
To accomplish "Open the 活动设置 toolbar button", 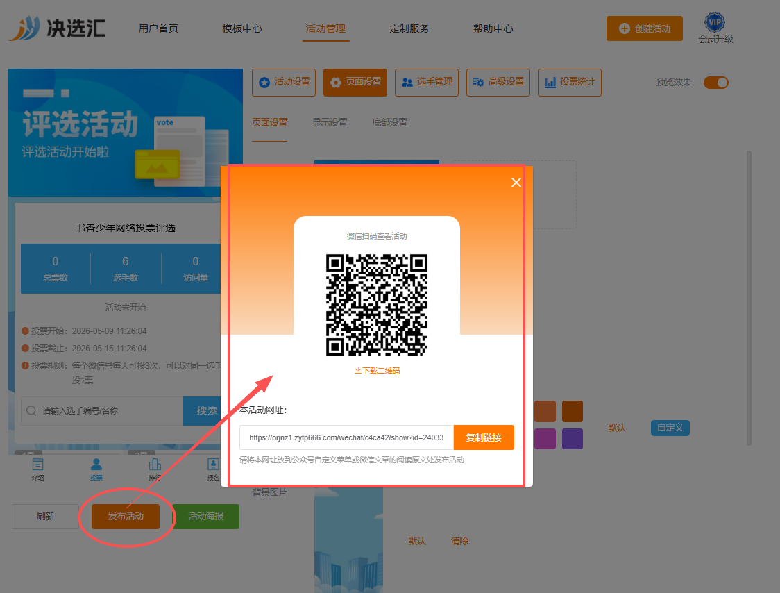I will tap(284, 82).
